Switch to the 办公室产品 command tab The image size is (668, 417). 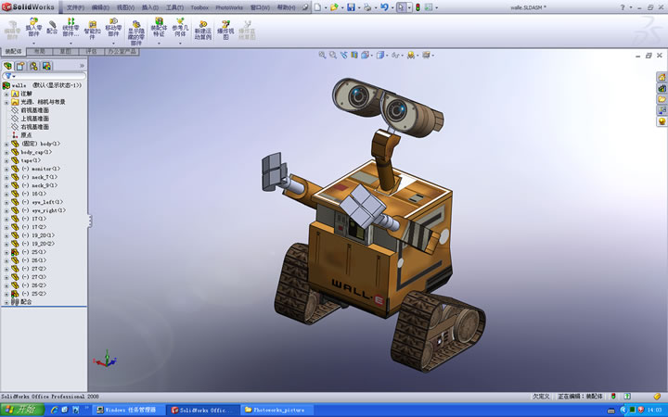point(122,52)
